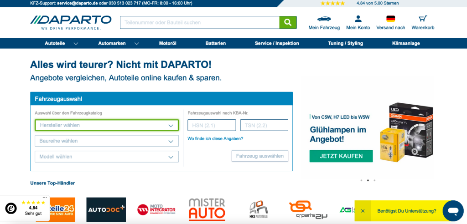Open the Baureihe wählen dropdown
This screenshot has width=467, height=224.
point(107,141)
